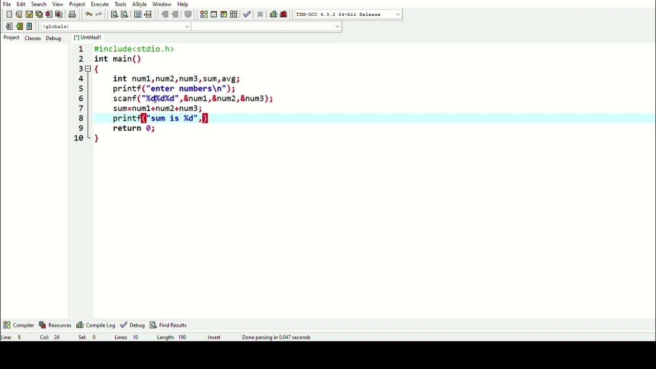Click the Goto Function icon
This screenshot has width=656, height=369.
138,14
